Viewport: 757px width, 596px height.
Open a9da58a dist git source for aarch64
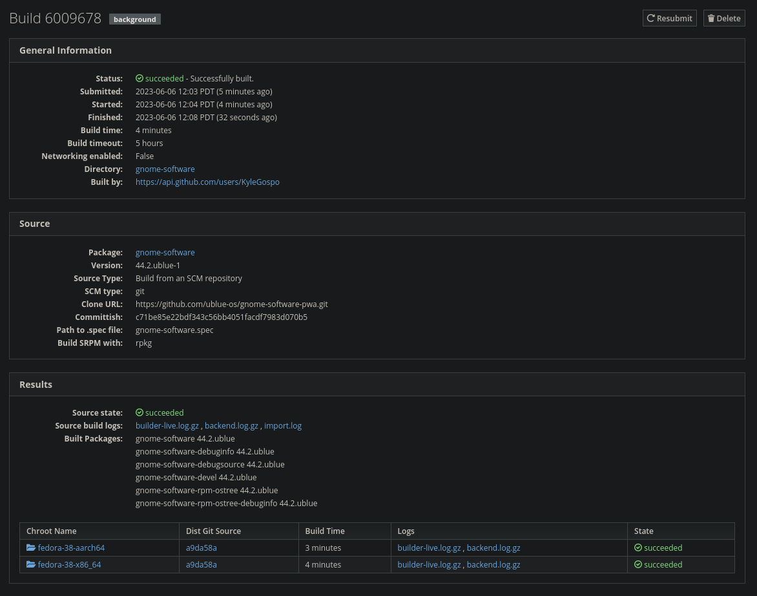point(202,548)
